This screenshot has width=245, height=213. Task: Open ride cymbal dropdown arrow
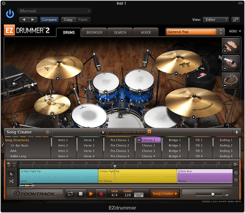[x=194, y=117]
